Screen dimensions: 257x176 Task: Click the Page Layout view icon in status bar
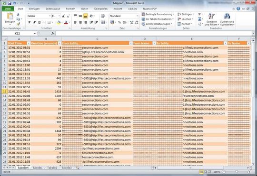tap(205, 172)
